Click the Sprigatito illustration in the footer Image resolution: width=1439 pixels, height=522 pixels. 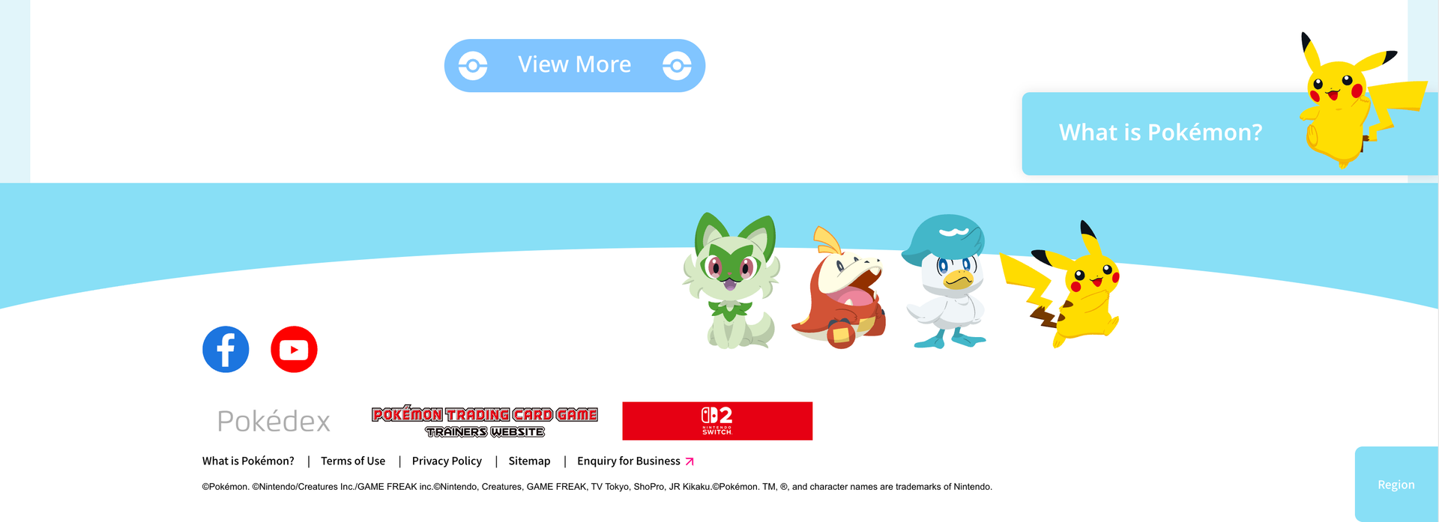click(732, 281)
